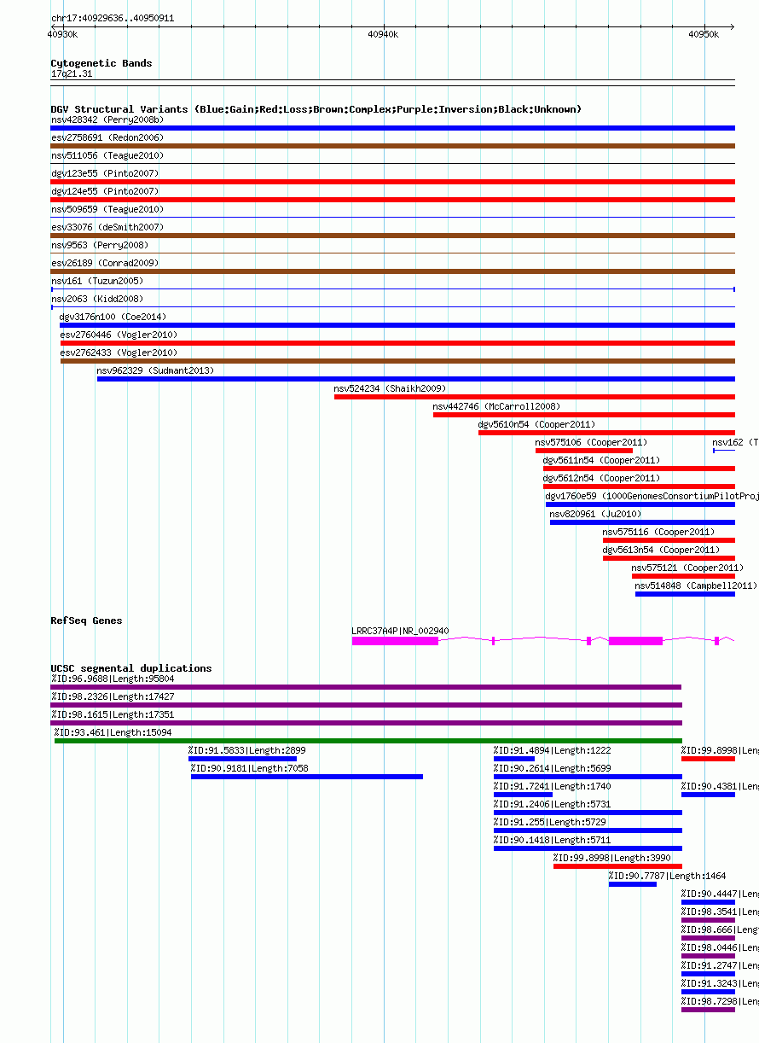Open variant nsv428342 (Perry2008b)
Image resolution: width=759 pixels, height=1043 pixels.
point(392,128)
